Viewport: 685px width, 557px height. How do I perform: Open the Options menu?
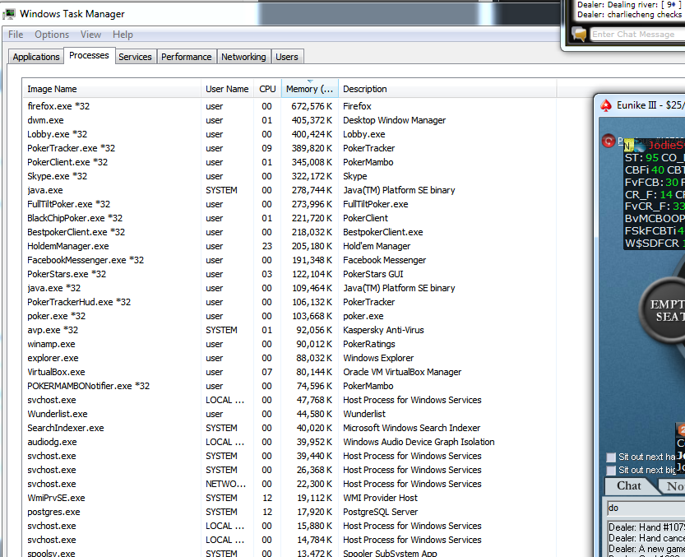[x=52, y=35]
